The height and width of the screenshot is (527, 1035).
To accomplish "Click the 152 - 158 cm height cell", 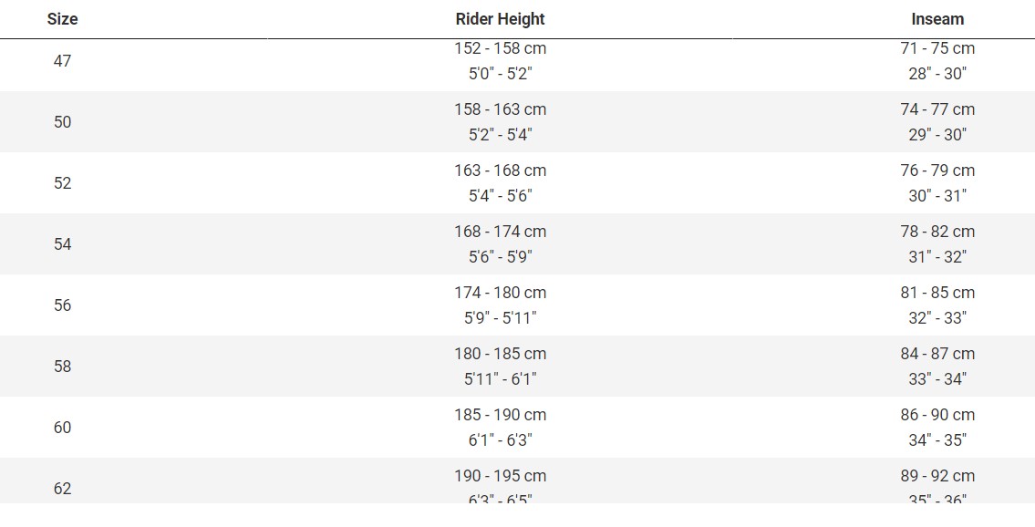I will click(x=501, y=48).
